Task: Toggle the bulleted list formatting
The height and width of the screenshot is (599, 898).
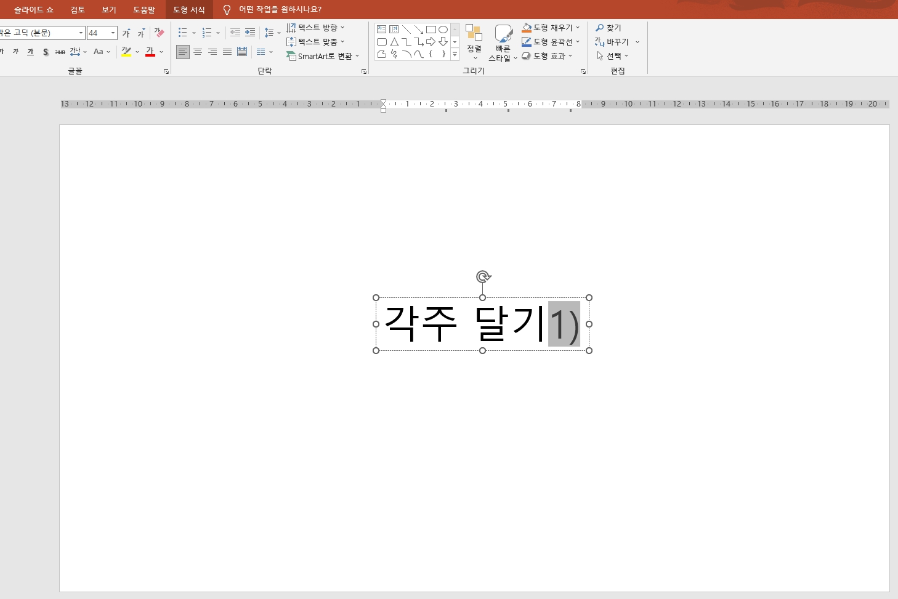Action: coord(182,33)
